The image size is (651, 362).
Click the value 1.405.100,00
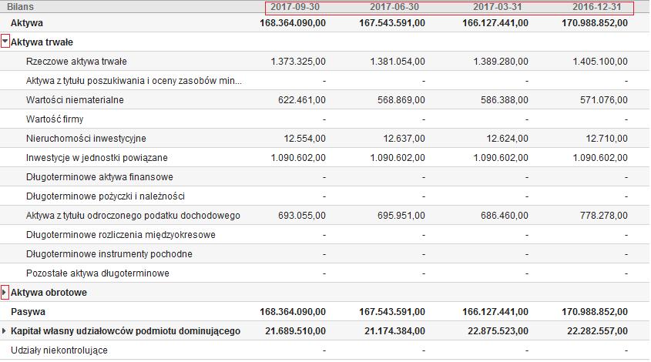point(600,62)
